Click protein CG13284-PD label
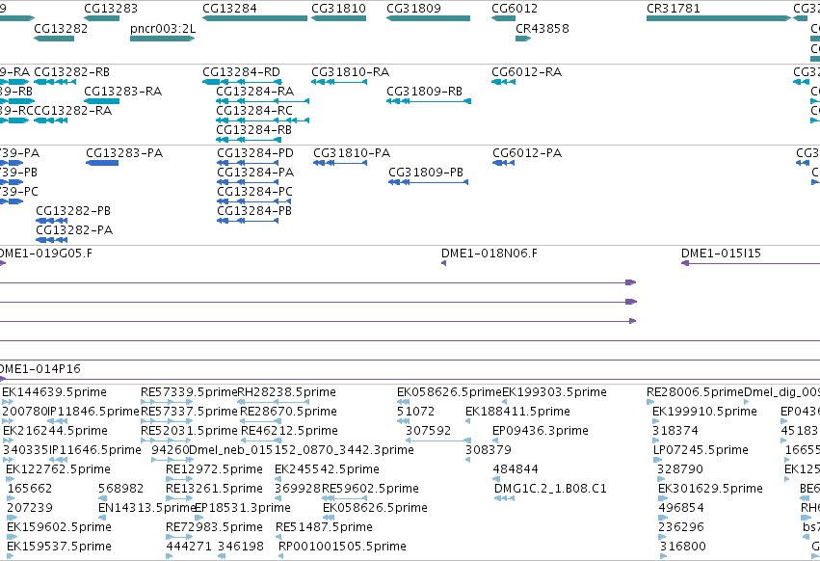The height and width of the screenshot is (561, 820). 255,153
